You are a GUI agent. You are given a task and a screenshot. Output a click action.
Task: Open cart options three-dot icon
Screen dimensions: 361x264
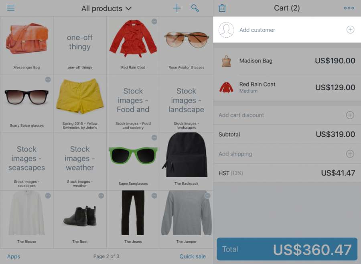coord(349,8)
